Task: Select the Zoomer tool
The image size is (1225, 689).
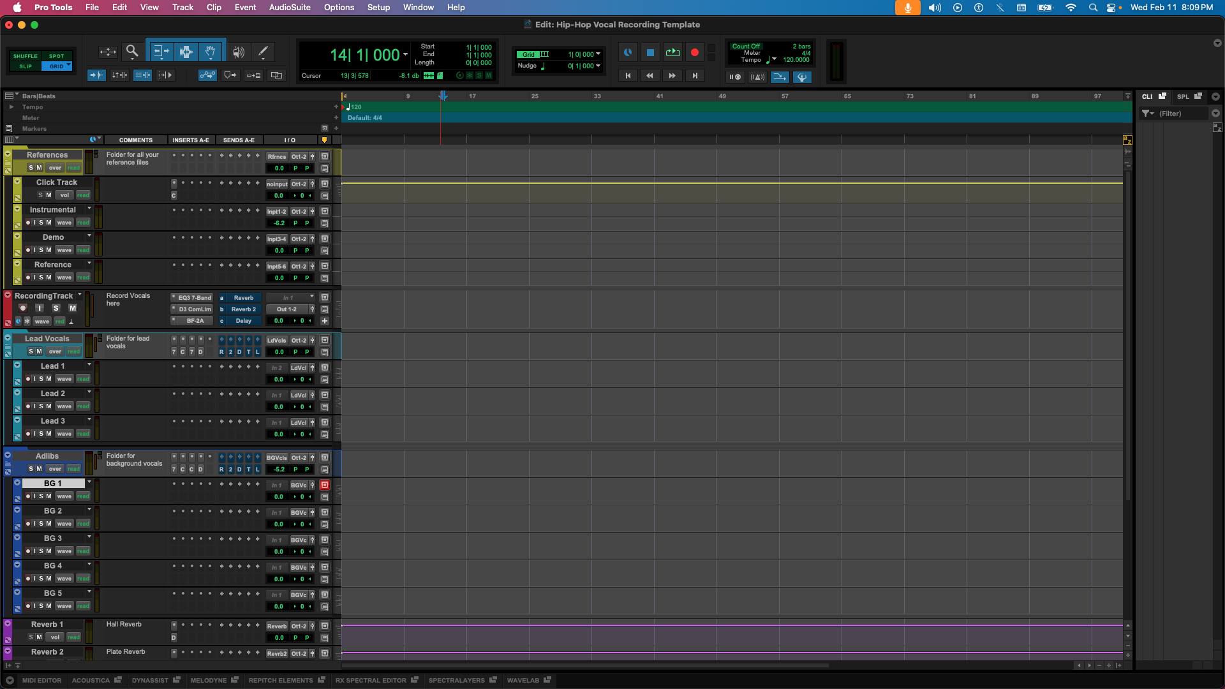Action: 132,52
